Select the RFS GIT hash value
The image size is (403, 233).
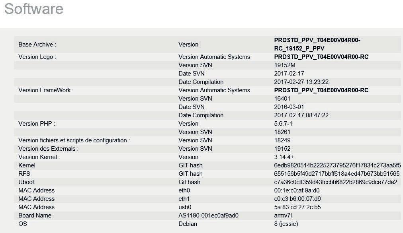[x=337, y=174]
